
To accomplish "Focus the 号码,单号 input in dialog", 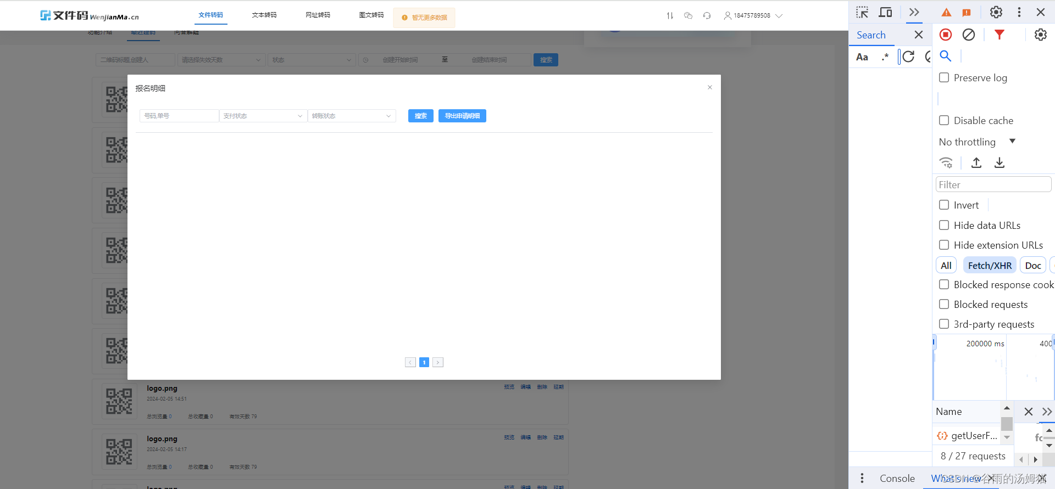I will pyautogui.click(x=179, y=116).
